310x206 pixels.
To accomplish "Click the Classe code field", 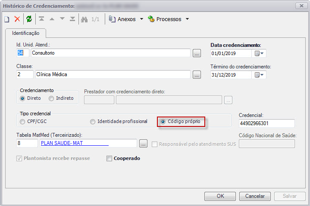I will pyautogui.click(x=25, y=74).
